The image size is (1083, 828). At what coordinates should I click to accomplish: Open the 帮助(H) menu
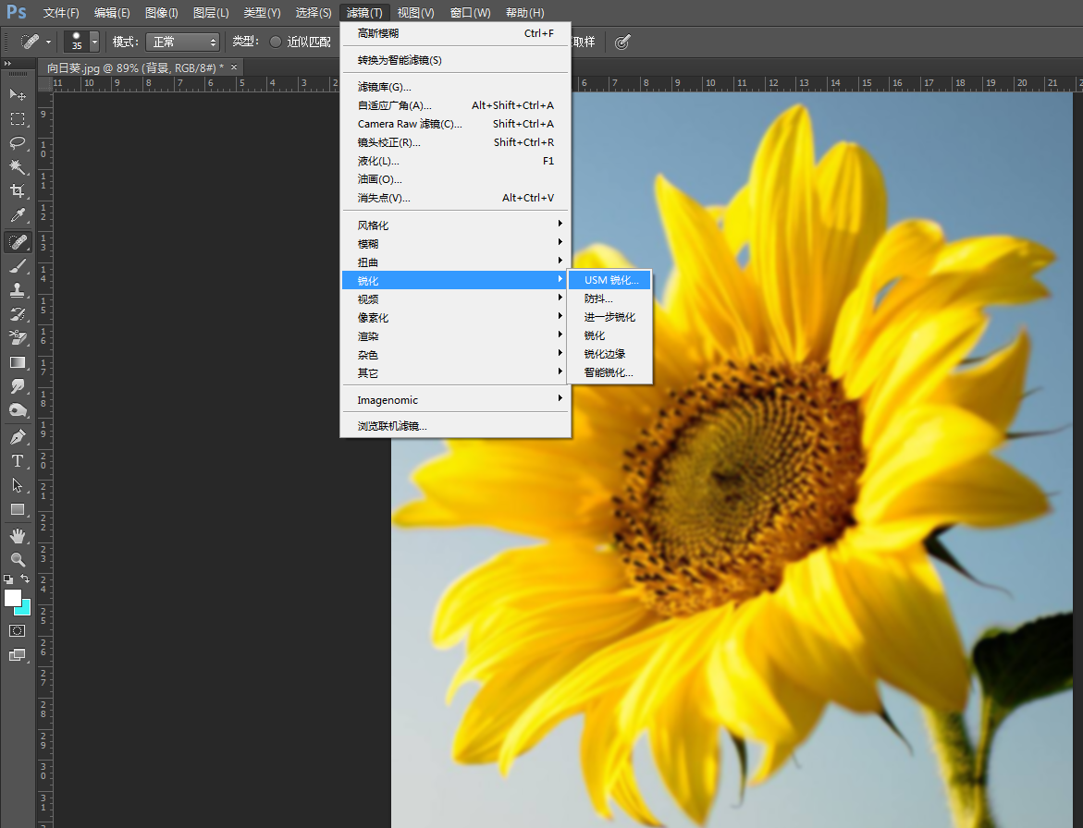[525, 12]
